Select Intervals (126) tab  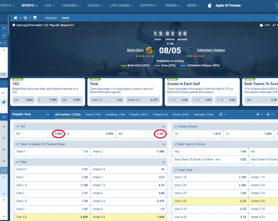[x=203, y=115]
